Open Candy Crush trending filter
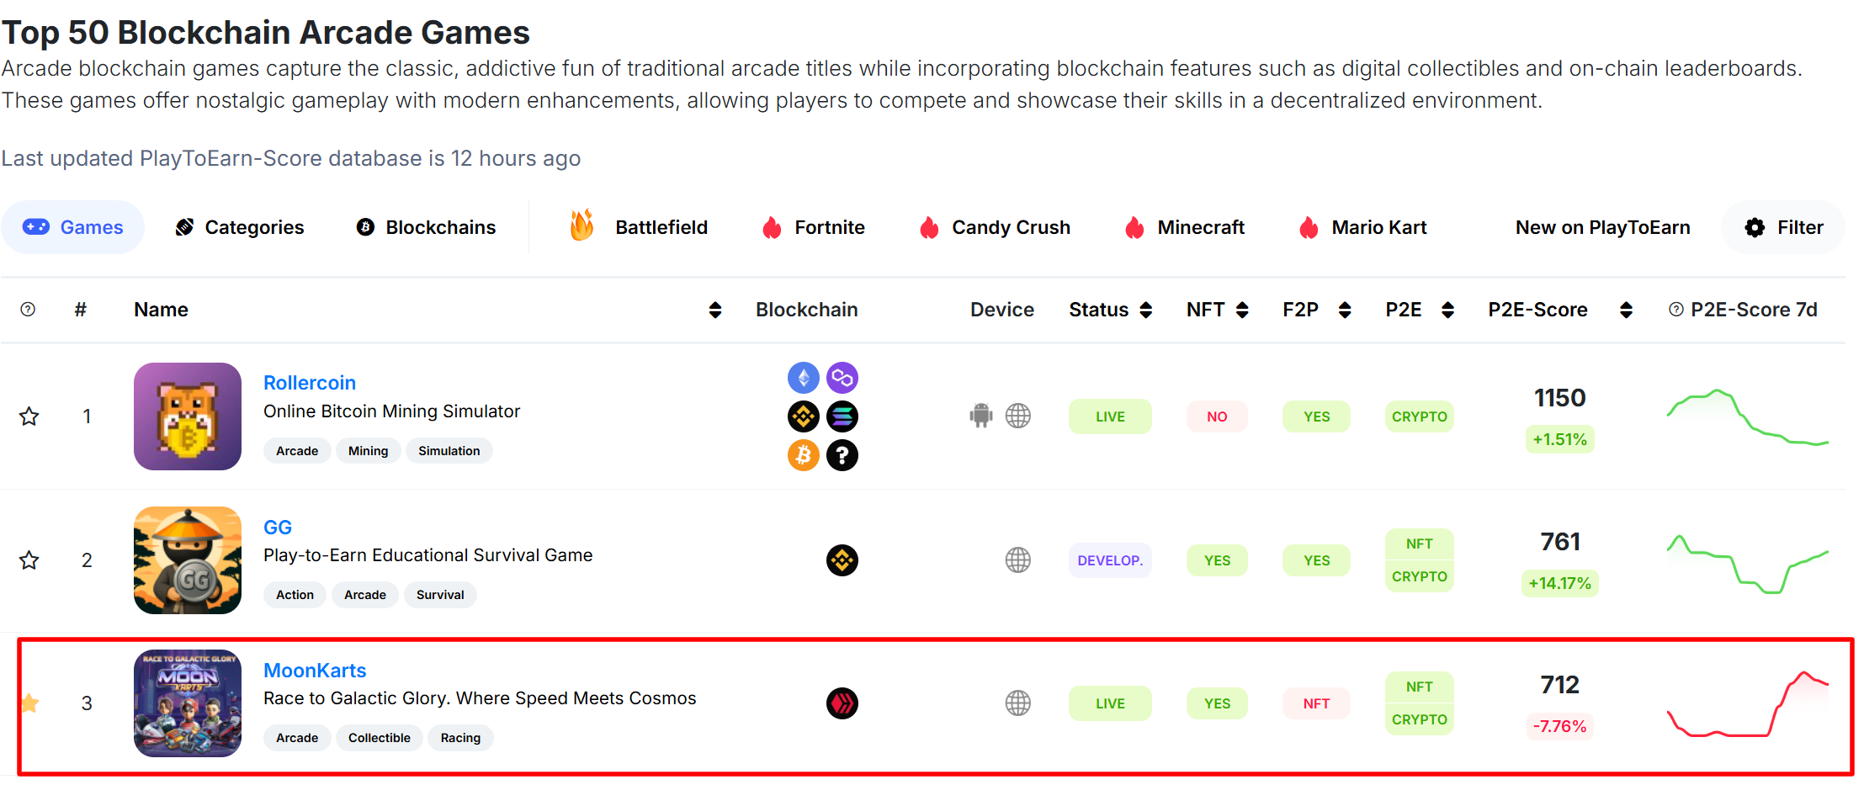 pos(995,227)
